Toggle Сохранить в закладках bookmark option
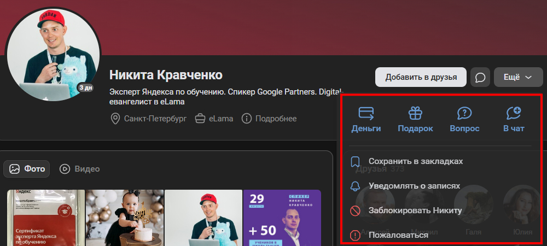The height and width of the screenshot is (246, 547). coord(416,161)
